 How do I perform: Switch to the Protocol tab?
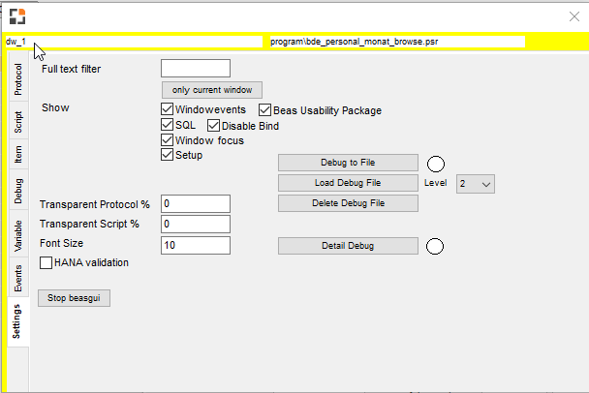click(x=17, y=79)
